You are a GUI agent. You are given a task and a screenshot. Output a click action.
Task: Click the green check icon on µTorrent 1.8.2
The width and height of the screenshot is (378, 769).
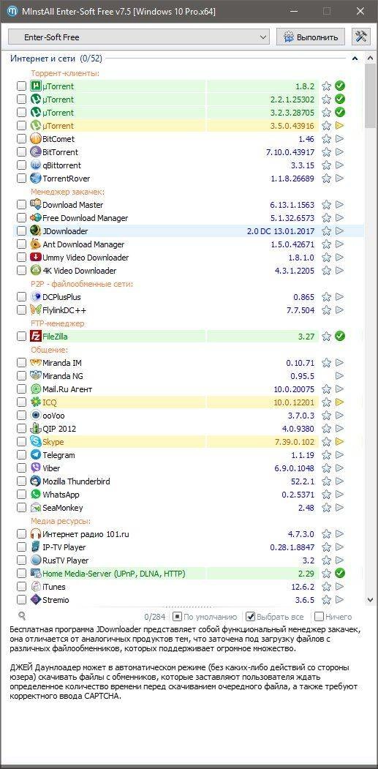[339, 86]
